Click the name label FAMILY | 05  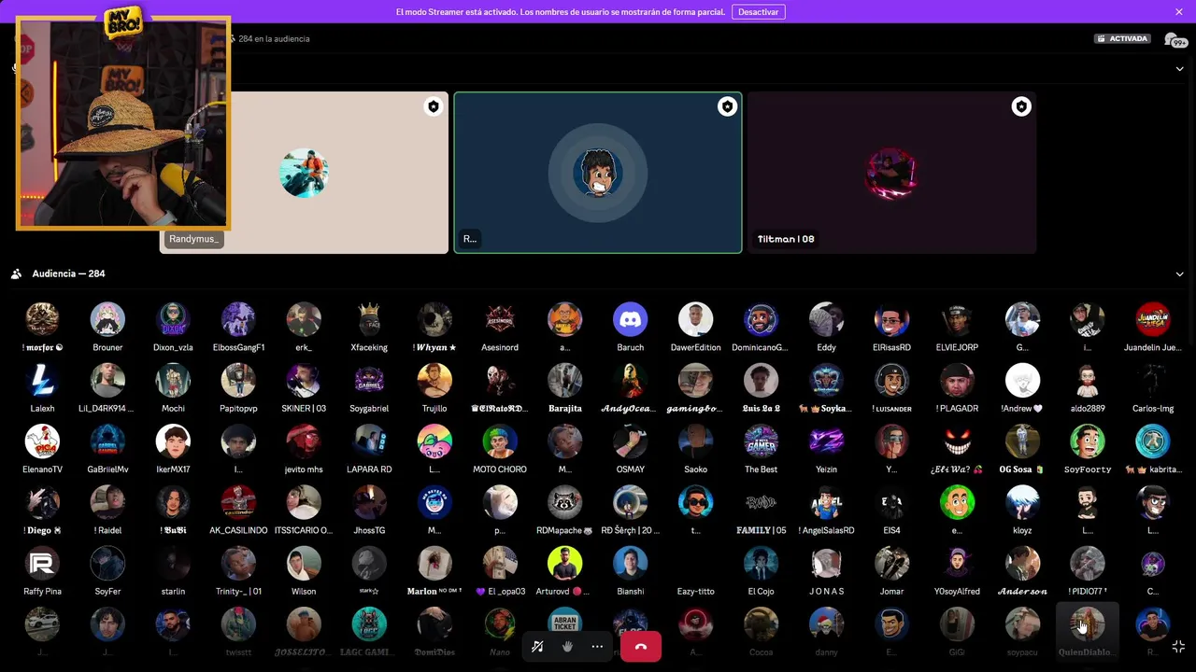[x=761, y=530]
